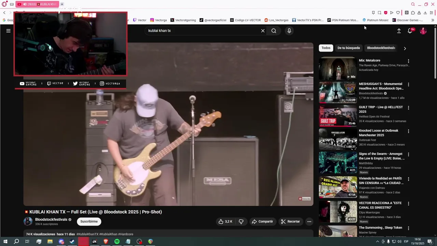Open the YouTube upload/create icon
Image resolution: width=437 pixels, height=246 pixels.
click(x=399, y=31)
